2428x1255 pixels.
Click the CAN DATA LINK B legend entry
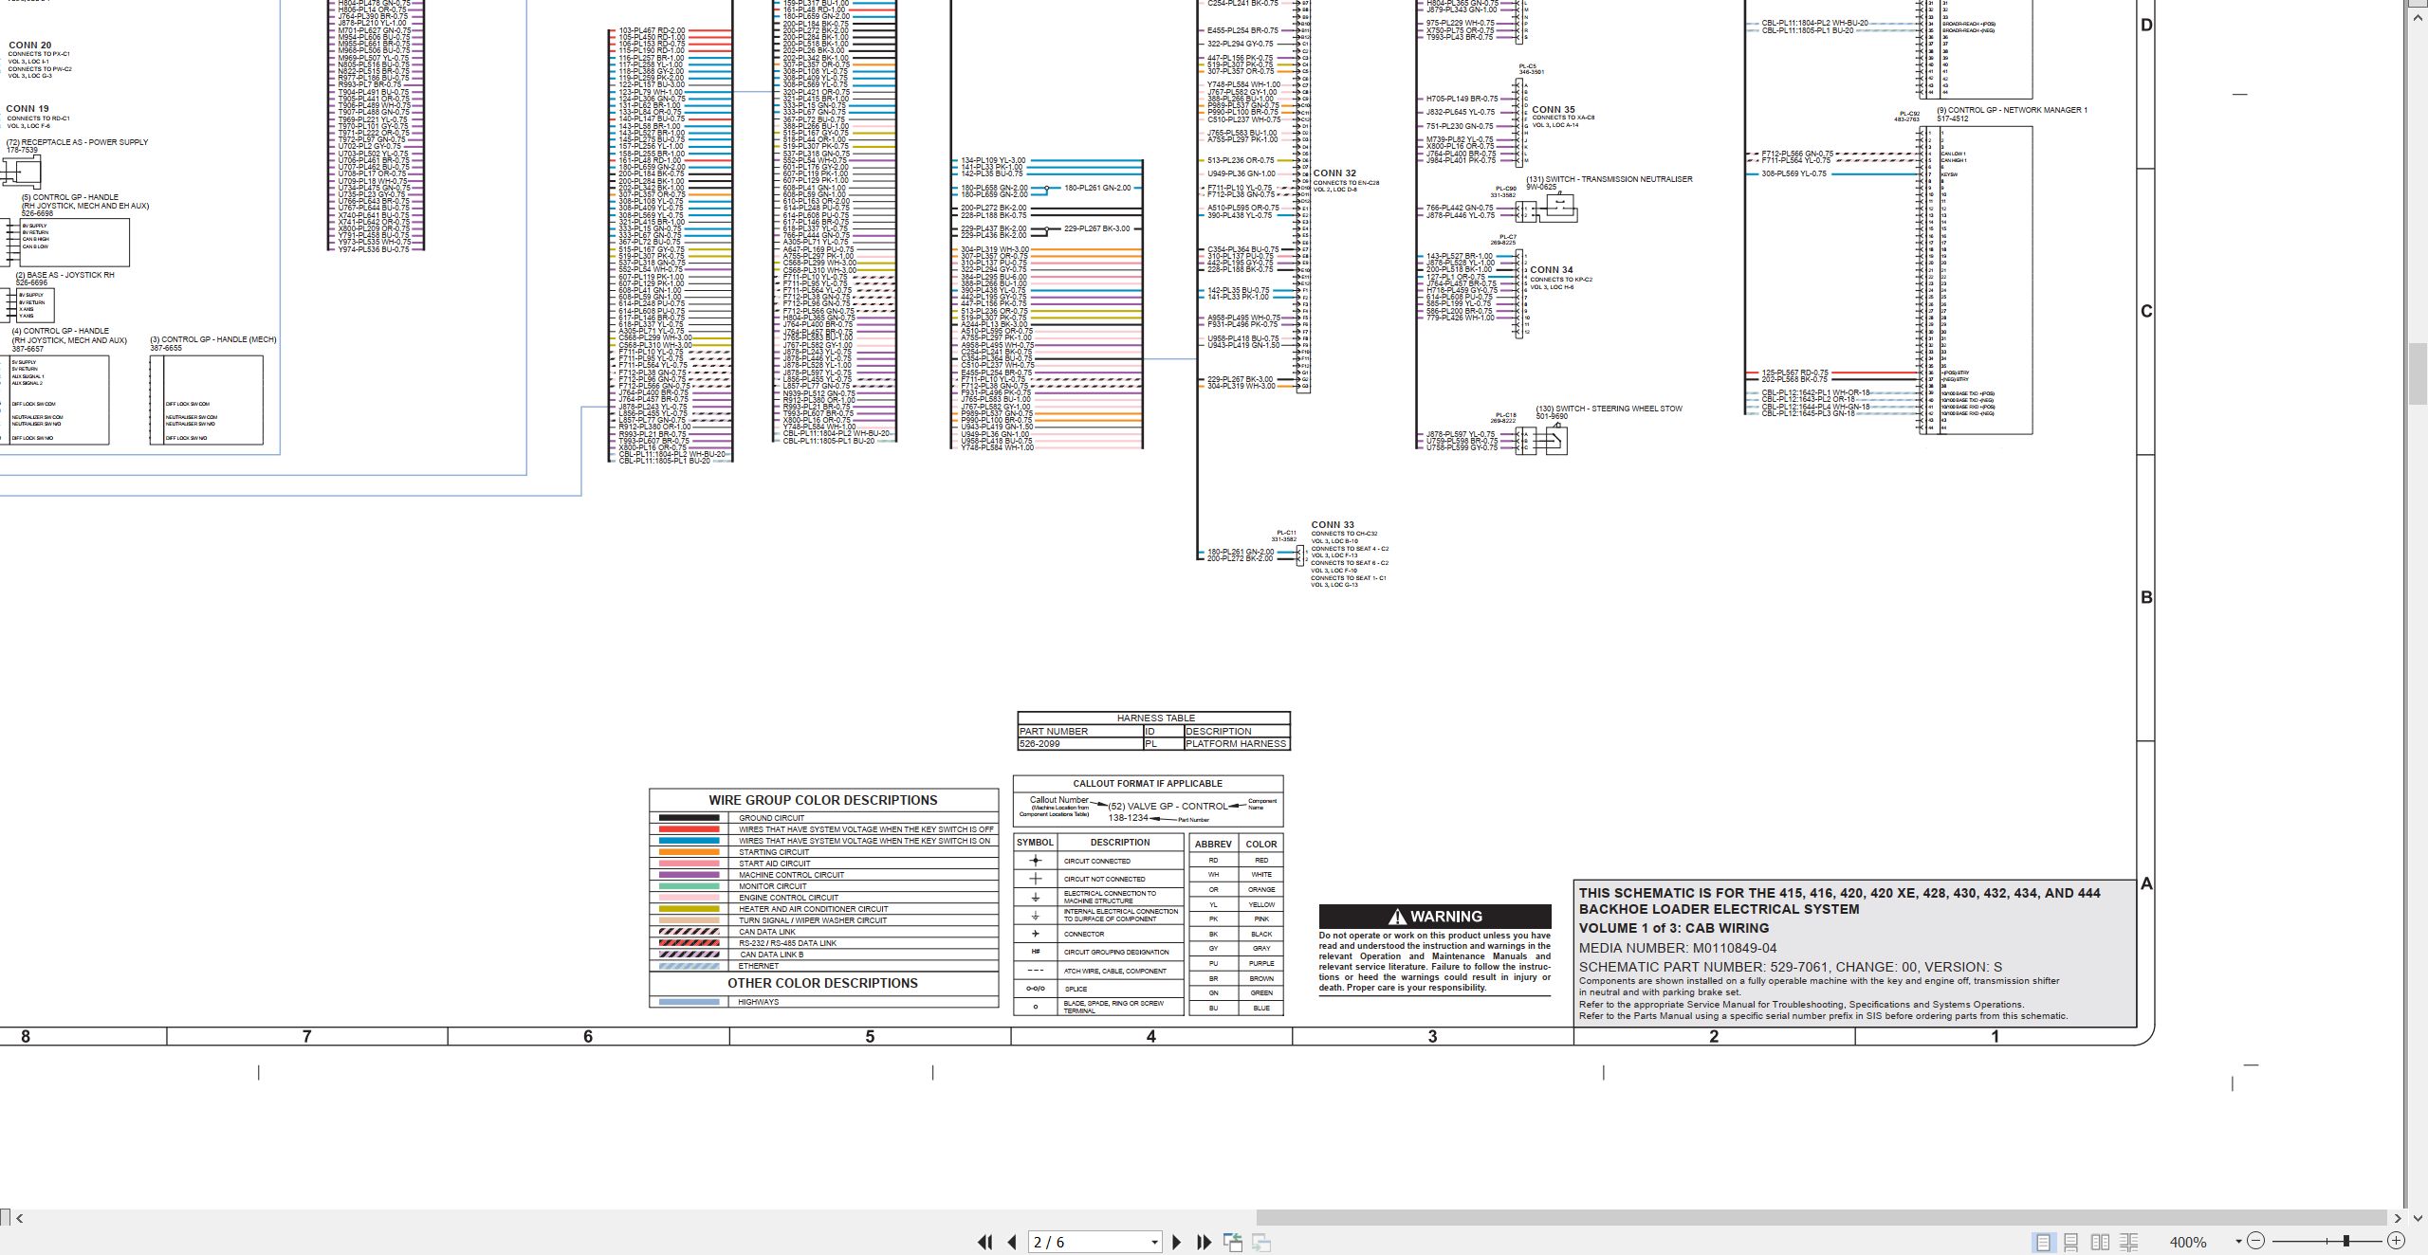pyautogui.click(x=771, y=955)
